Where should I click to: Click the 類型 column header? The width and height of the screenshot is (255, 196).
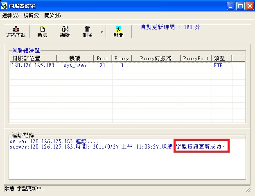tap(222, 58)
